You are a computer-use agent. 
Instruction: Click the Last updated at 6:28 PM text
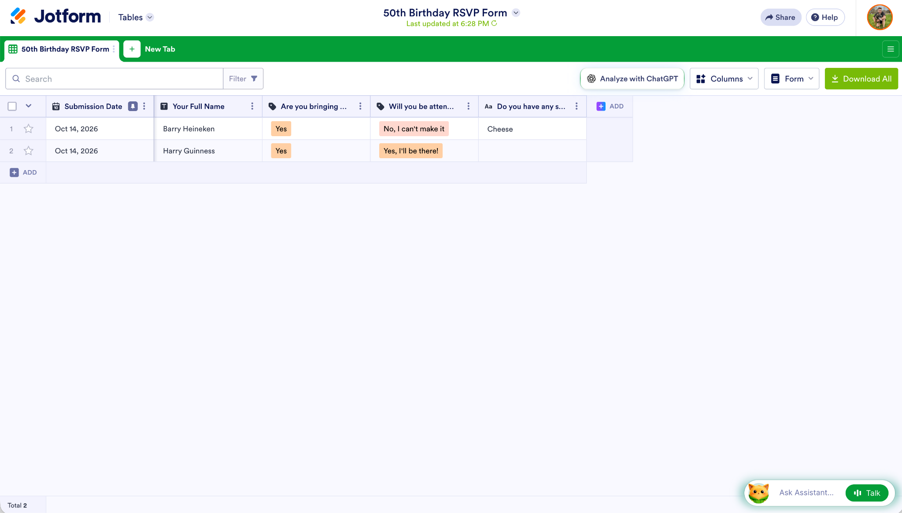447,23
